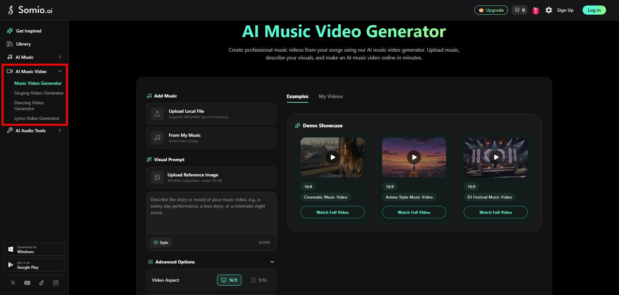This screenshot has height=295, width=619.
Task: Open the YouTube social link
Action: pos(27,283)
